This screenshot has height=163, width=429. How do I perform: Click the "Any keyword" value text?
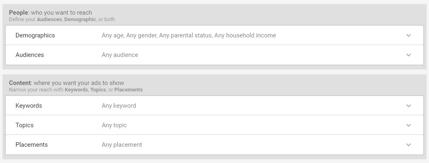119,106
